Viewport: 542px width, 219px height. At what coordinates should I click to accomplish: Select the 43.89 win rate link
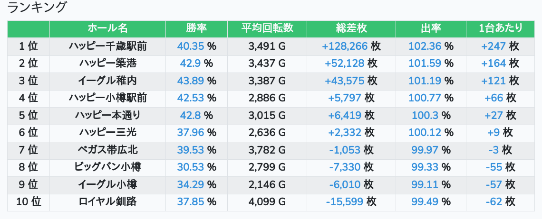pyautogui.click(x=191, y=81)
